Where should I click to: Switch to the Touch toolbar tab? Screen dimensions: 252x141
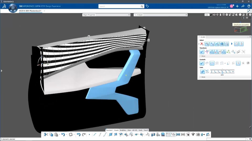point(146,130)
